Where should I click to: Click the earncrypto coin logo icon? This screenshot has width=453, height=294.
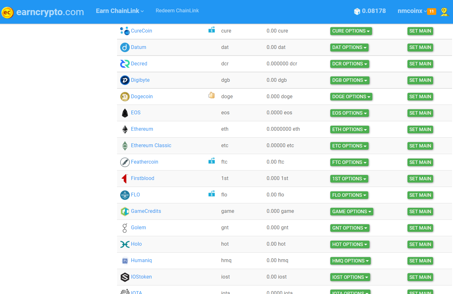point(7,12)
